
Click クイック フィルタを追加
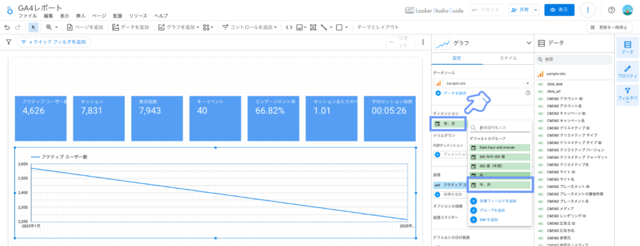coord(54,42)
